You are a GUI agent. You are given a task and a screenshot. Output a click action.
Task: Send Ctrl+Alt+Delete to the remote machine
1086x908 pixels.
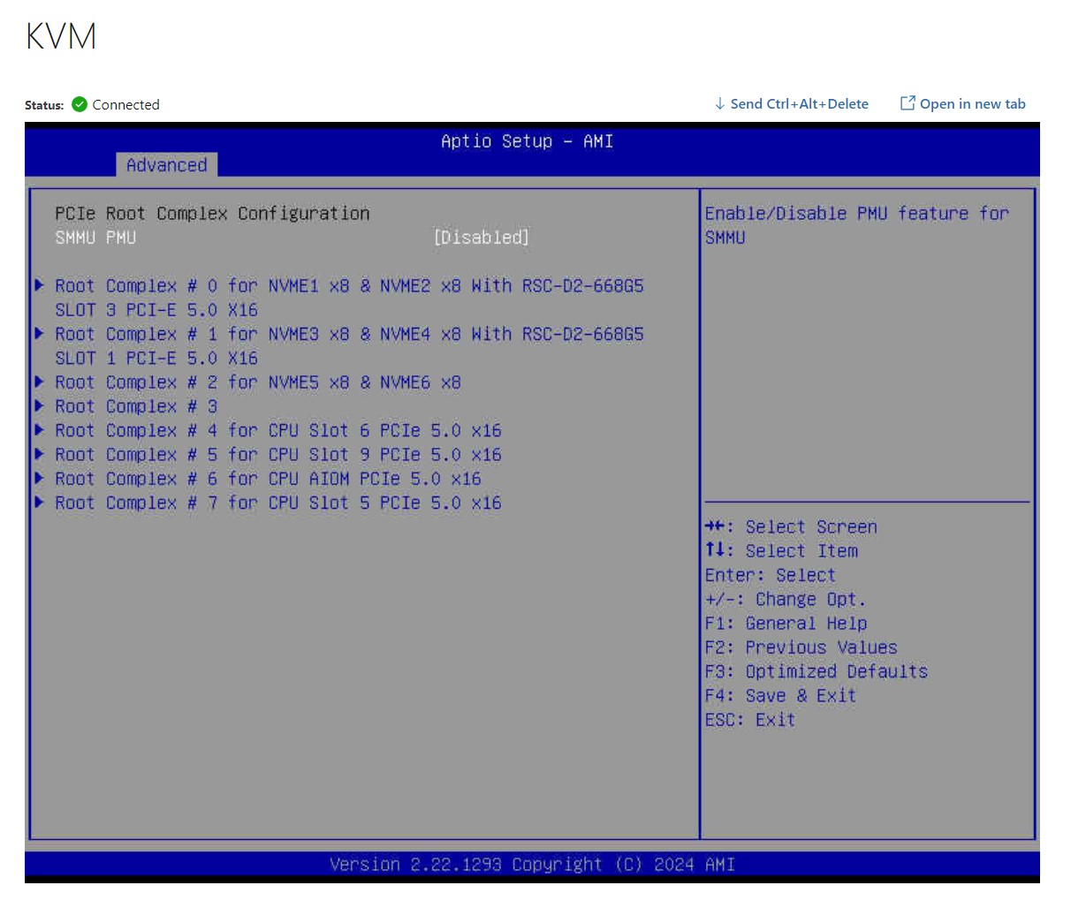(792, 103)
